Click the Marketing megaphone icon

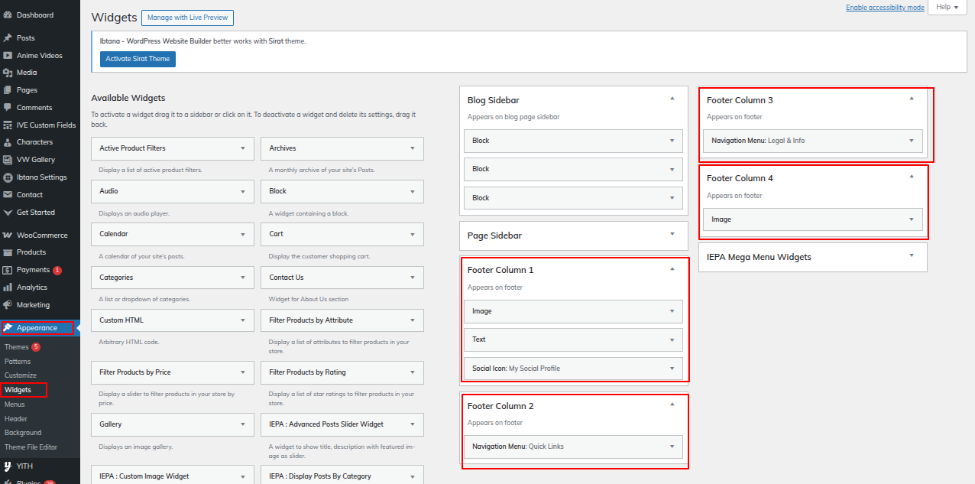point(8,305)
